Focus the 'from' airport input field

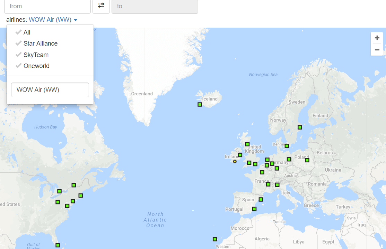[47, 6]
